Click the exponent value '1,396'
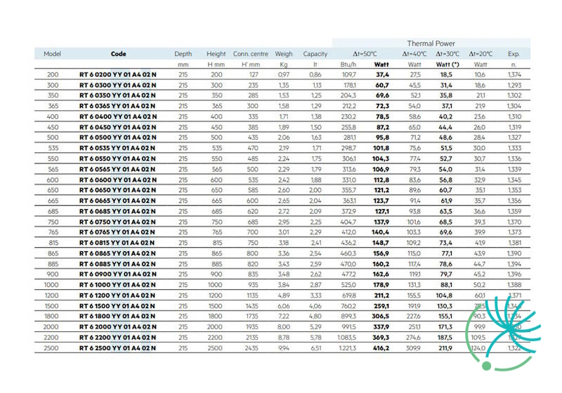 pos(514,274)
